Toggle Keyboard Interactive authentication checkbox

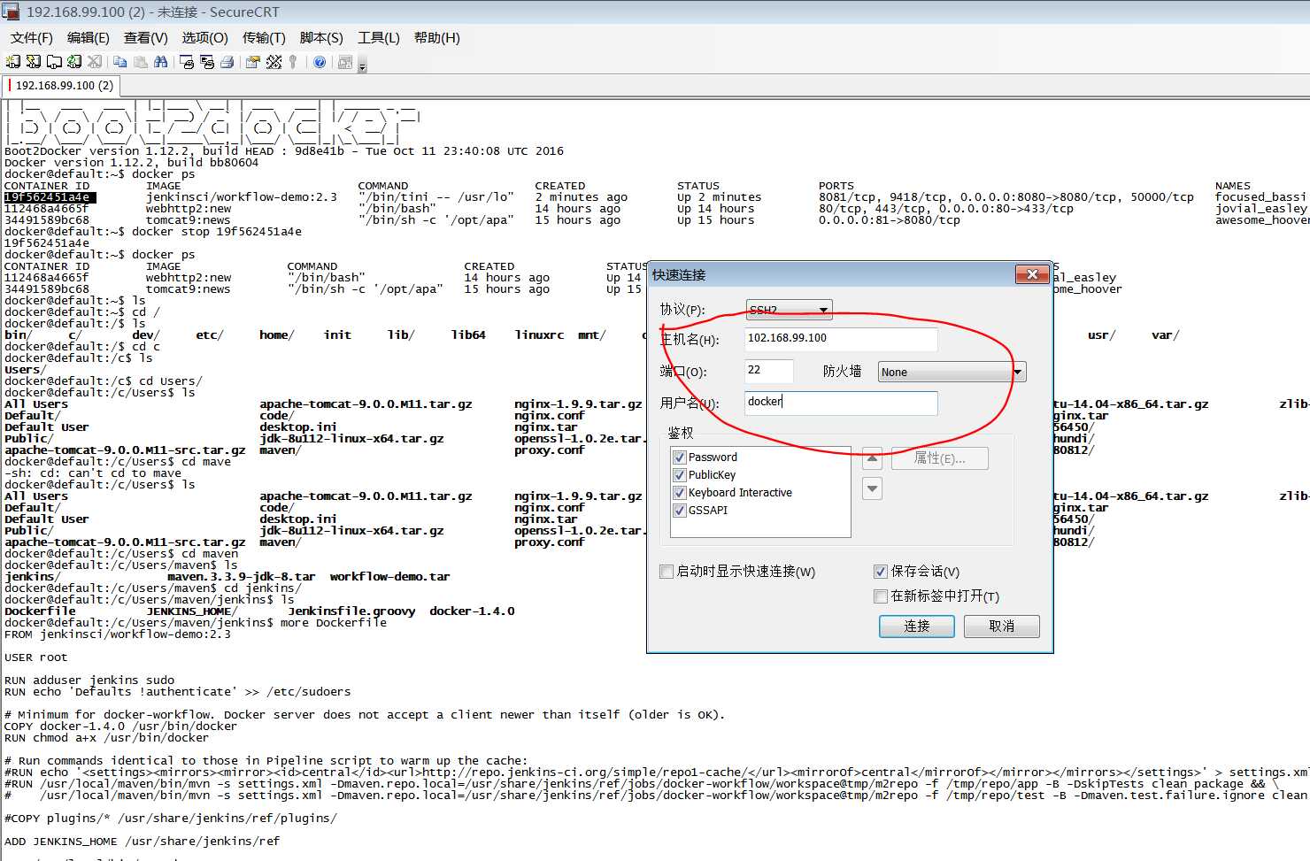point(680,493)
